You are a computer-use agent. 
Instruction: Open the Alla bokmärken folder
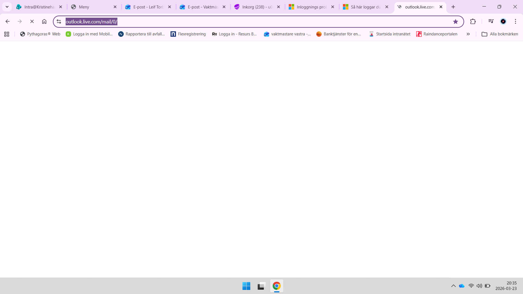(500, 34)
